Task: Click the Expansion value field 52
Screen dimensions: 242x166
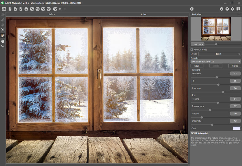Action: click(x=235, y=74)
